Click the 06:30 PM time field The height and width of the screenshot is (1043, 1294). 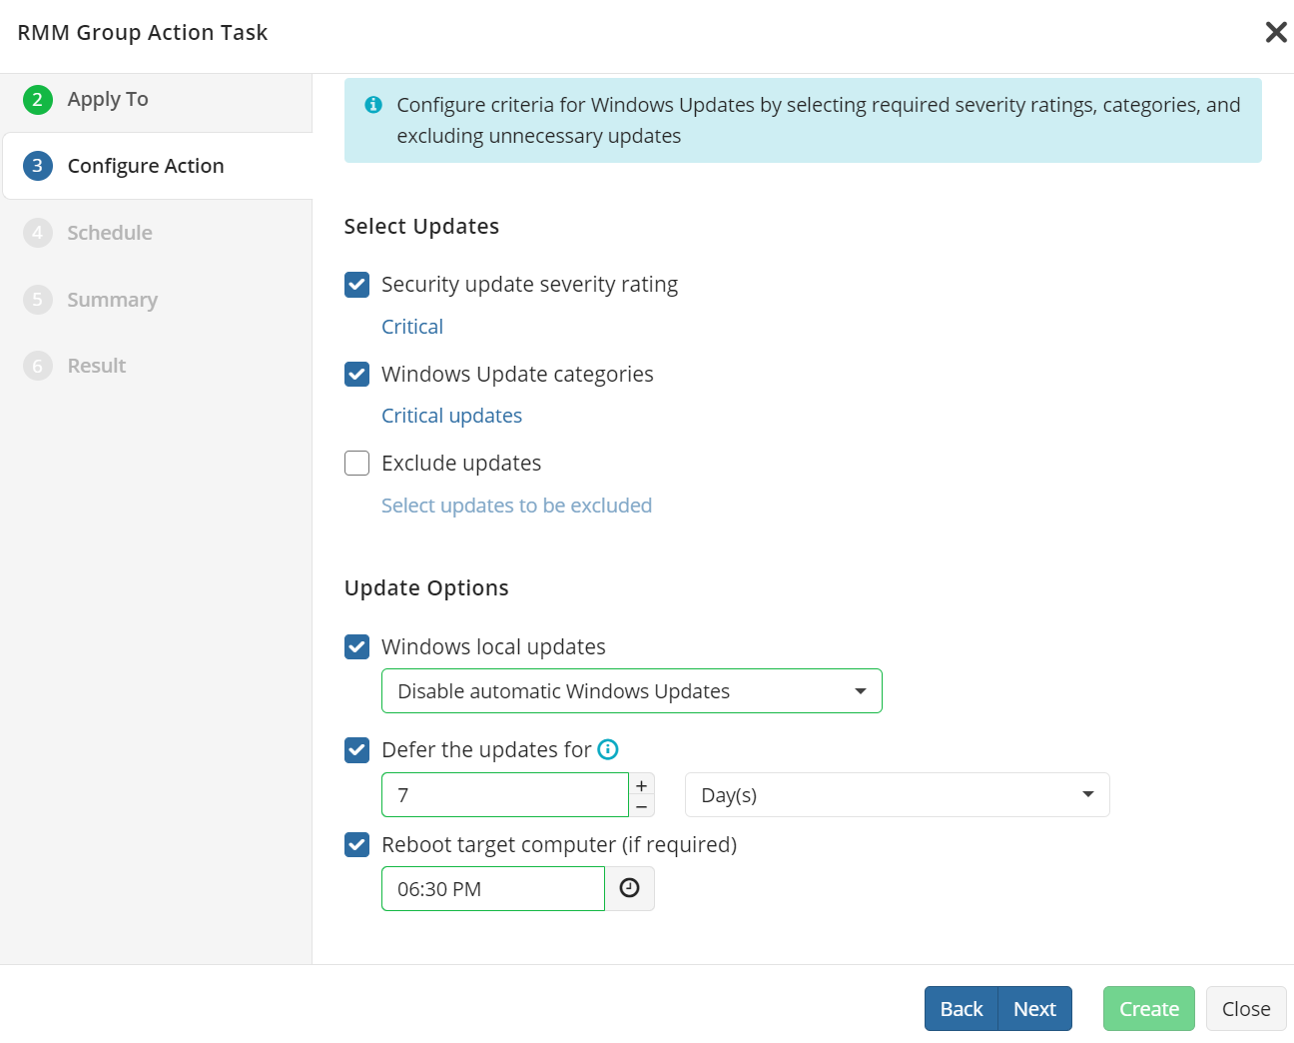tap(492, 888)
